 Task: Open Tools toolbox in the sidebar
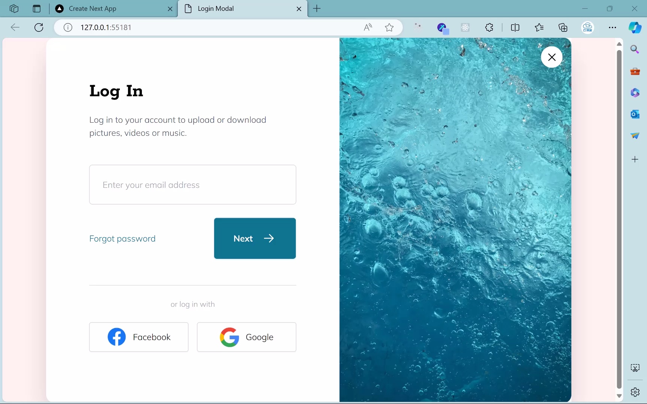tap(635, 71)
